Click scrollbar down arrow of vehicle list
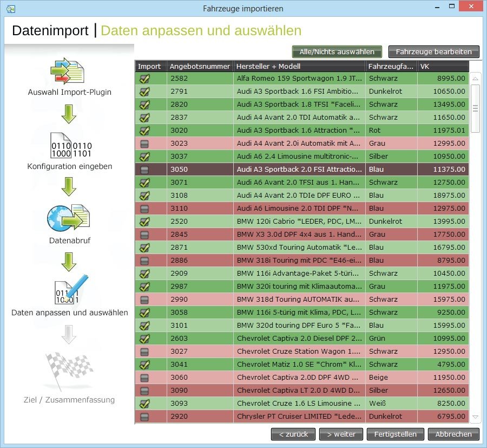Viewport: 487px width, 448px height. pos(475,417)
